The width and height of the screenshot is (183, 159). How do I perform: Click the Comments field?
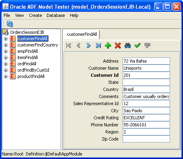(x=146, y=96)
